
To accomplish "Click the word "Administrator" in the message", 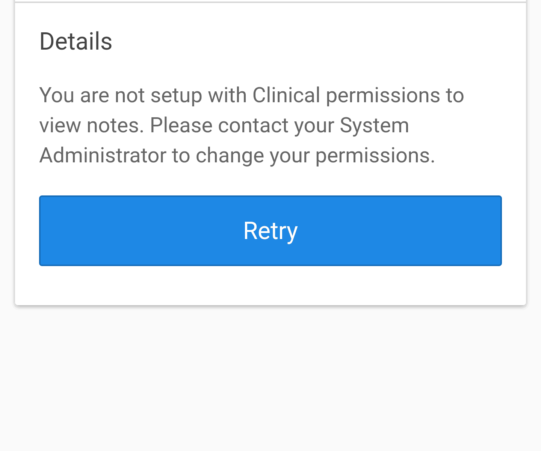I will 103,155.
